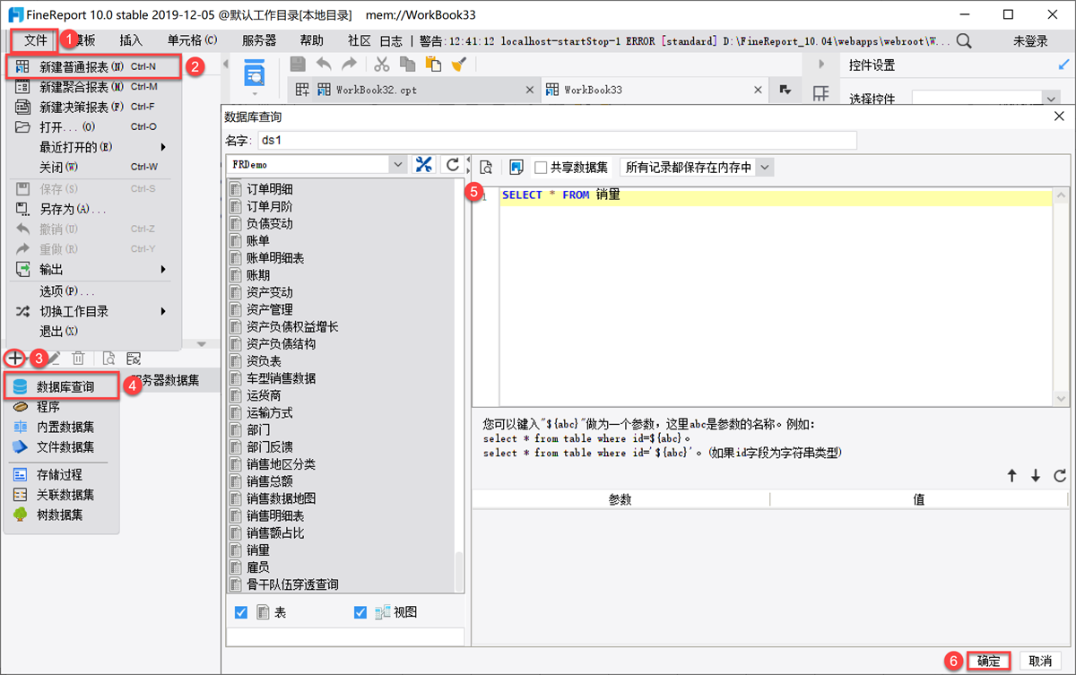
Task: Expand the right panel arrow near 控件设置
Action: [x=820, y=65]
